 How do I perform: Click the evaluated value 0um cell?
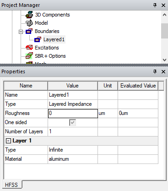coord(138,113)
